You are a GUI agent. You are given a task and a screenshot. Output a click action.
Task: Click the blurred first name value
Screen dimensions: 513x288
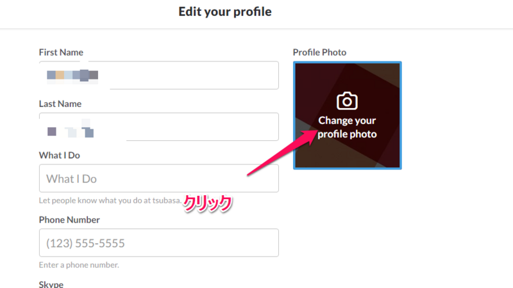tap(72, 75)
